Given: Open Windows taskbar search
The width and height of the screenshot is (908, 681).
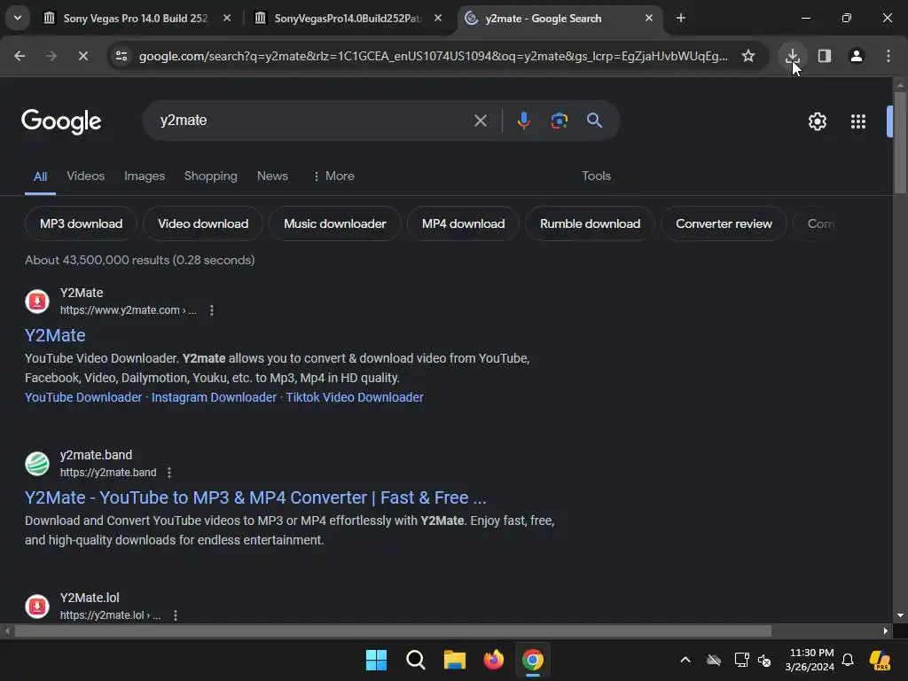Looking at the screenshot, I should pyautogui.click(x=415, y=660).
